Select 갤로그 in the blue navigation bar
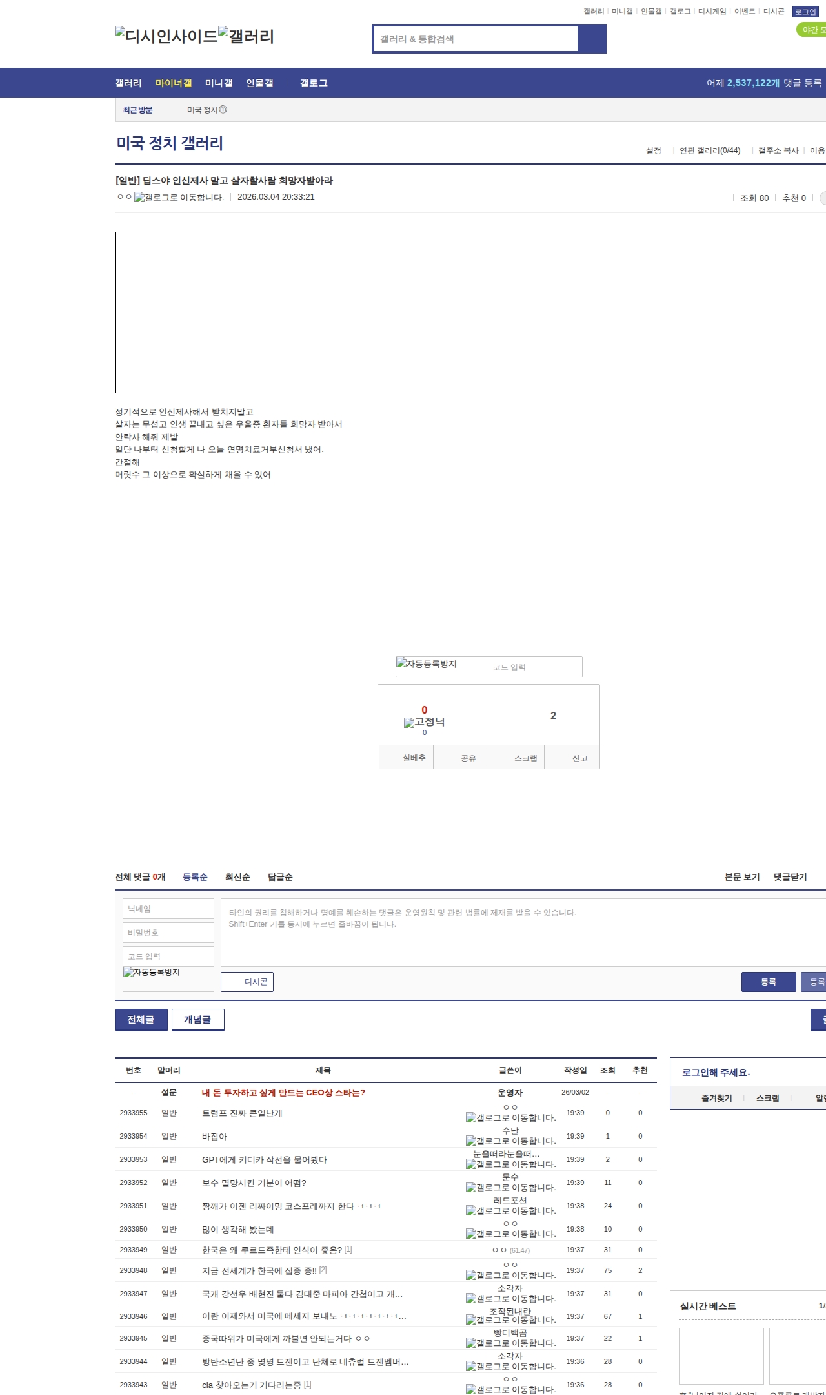The height and width of the screenshot is (1395, 826). tap(314, 83)
